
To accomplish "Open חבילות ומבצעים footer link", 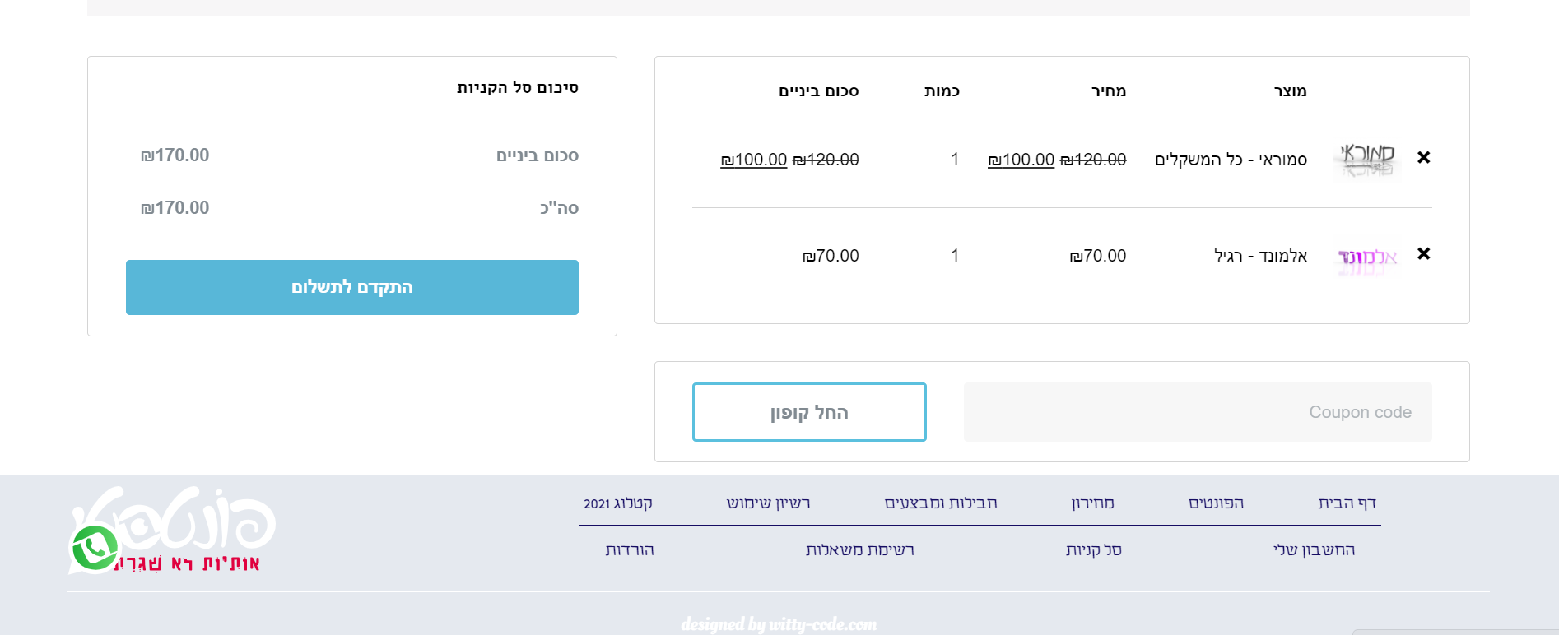I will 941,503.
